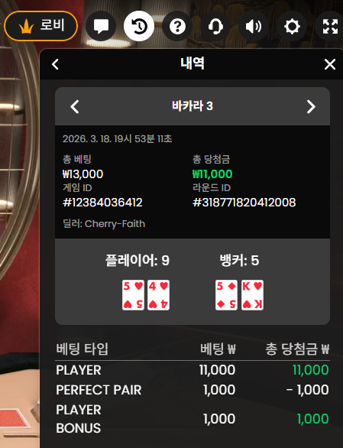
Task: Return to lobby with 로비 button
Action: (x=40, y=26)
